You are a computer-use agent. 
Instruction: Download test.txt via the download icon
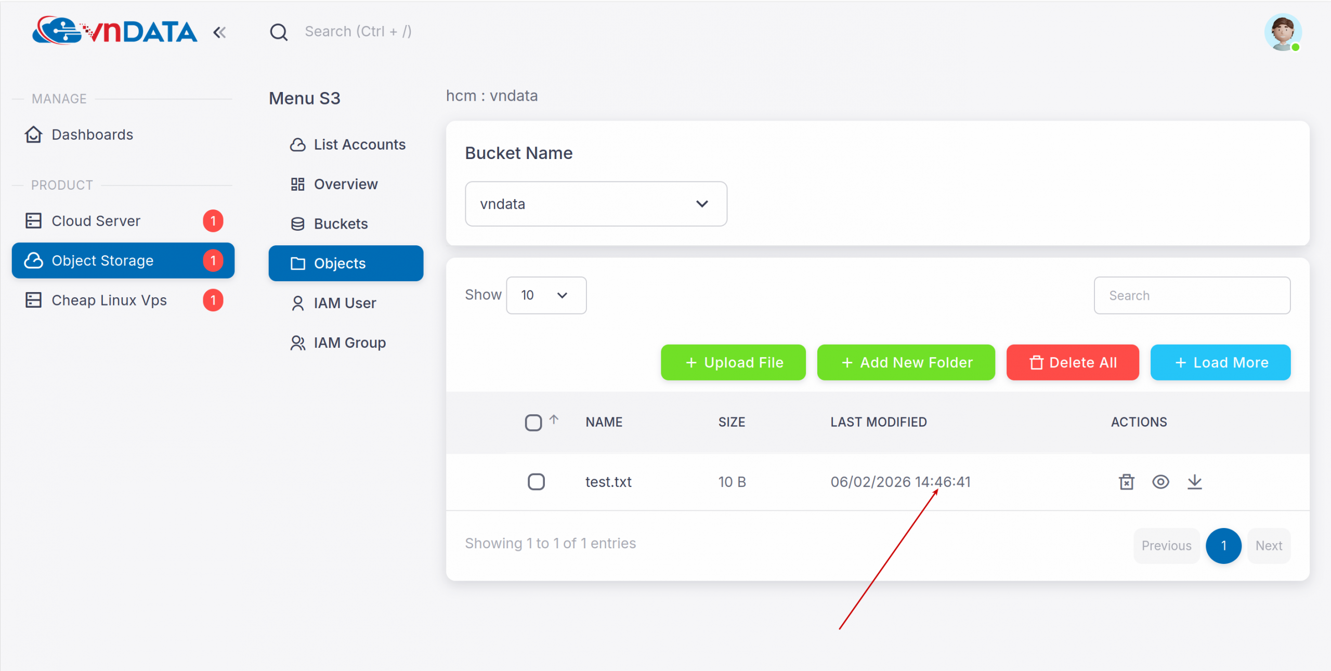(x=1194, y=482)
